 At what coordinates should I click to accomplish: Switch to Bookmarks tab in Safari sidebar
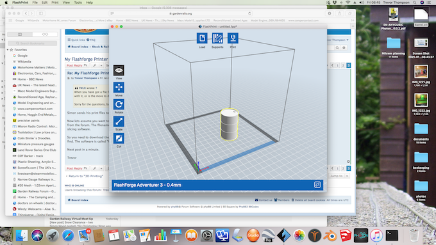pos(20,35)
